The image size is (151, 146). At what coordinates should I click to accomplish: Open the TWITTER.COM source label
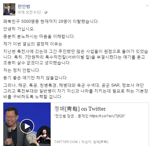click(x=66, y=142)
